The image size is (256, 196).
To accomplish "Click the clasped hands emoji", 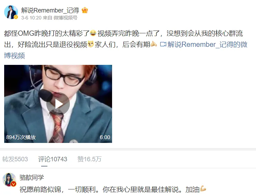I will coord(154,44).
